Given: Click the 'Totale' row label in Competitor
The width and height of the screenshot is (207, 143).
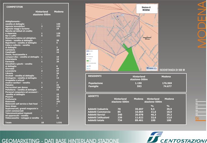Looking at the screenshot, I should [x=8, y=123].
